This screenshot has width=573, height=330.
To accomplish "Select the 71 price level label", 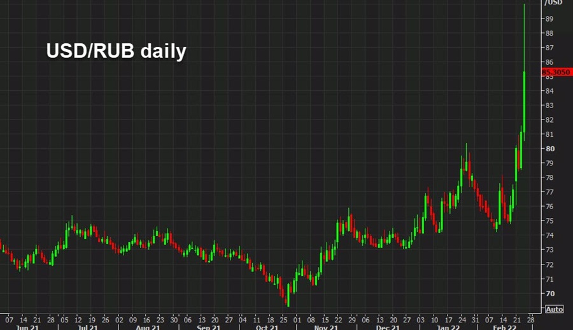I will coord(549,279).
